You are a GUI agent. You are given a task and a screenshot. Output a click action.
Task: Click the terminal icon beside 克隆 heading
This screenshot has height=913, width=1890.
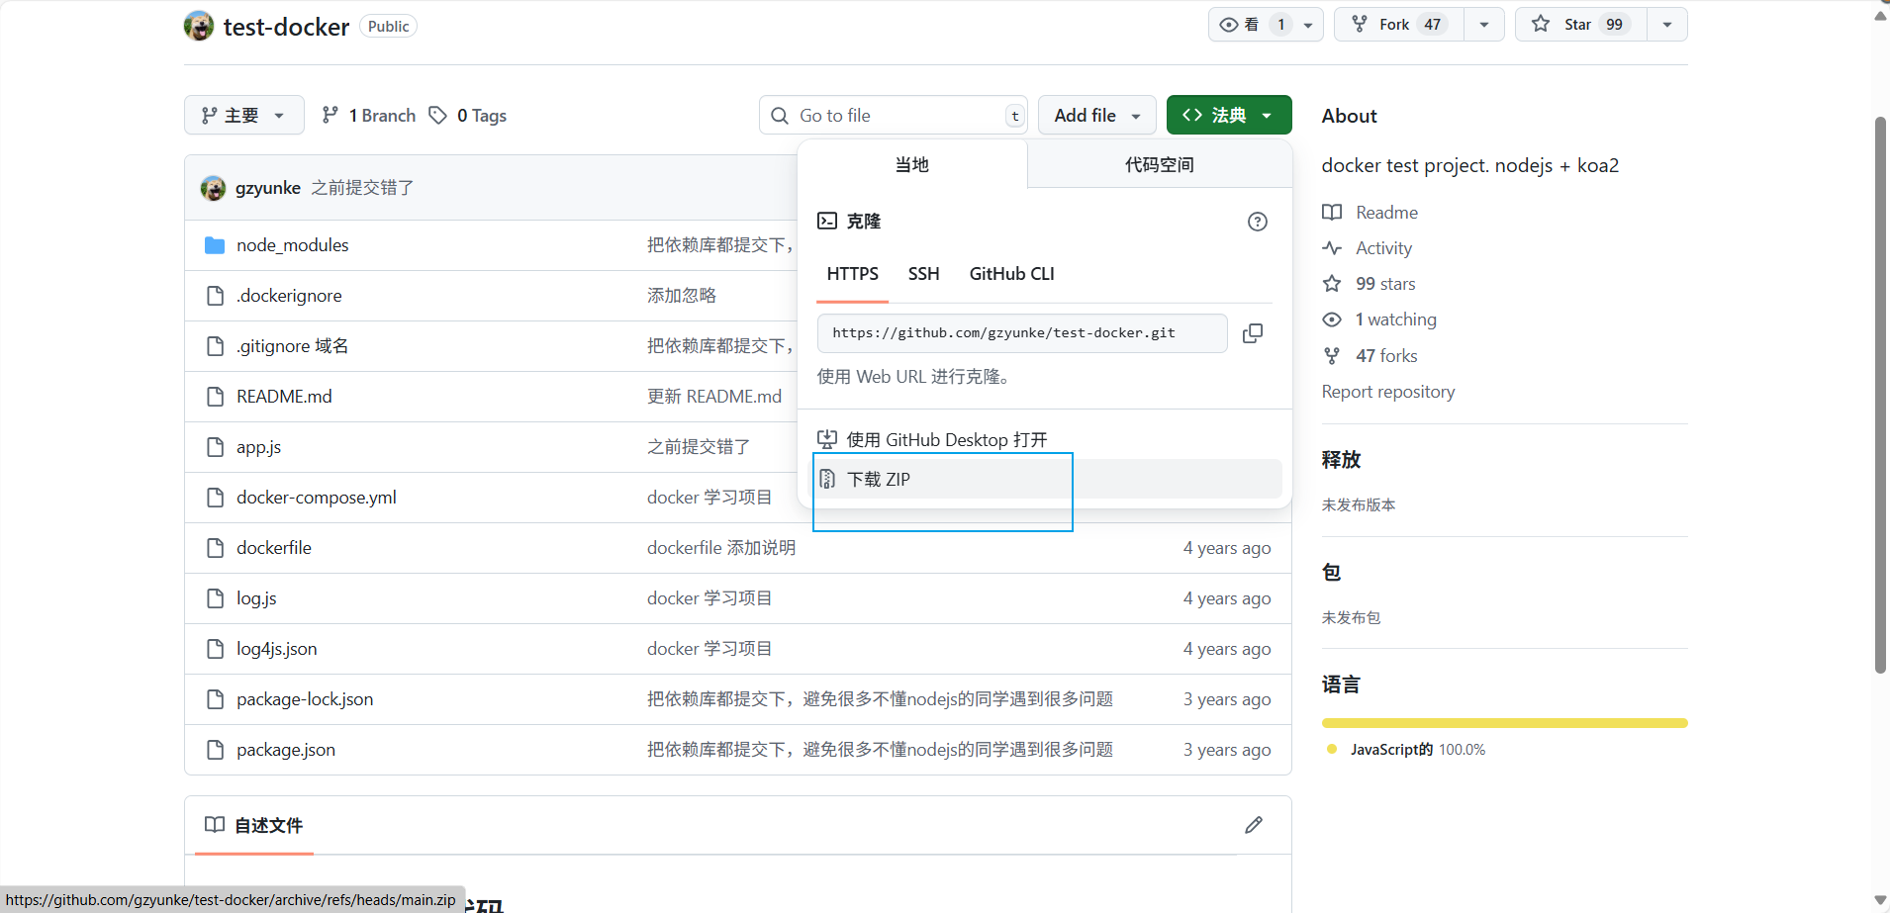pyautogui.click(x=827, y=221)
